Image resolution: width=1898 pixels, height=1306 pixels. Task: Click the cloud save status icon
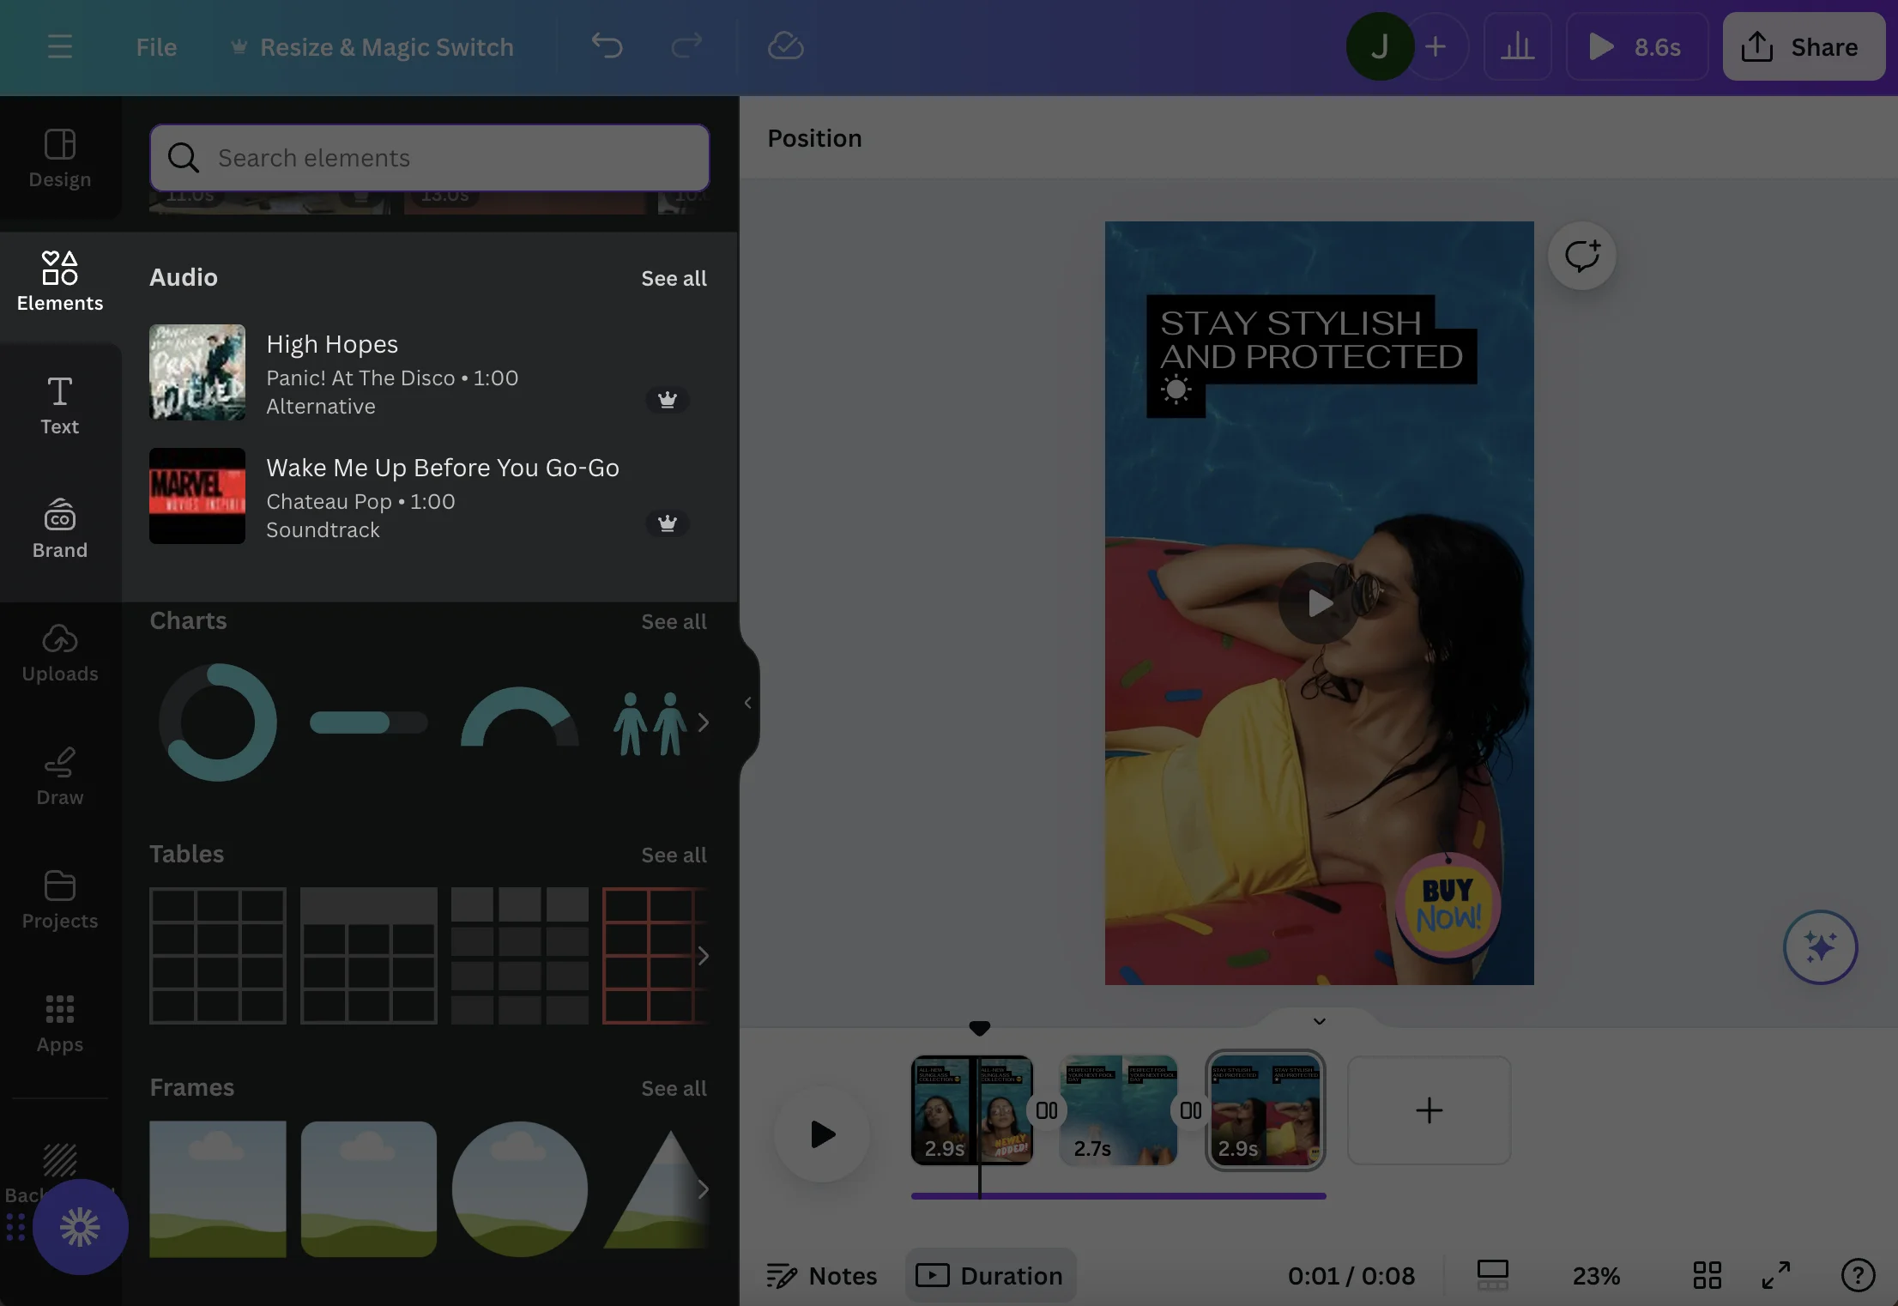click(x=785, y=46)
